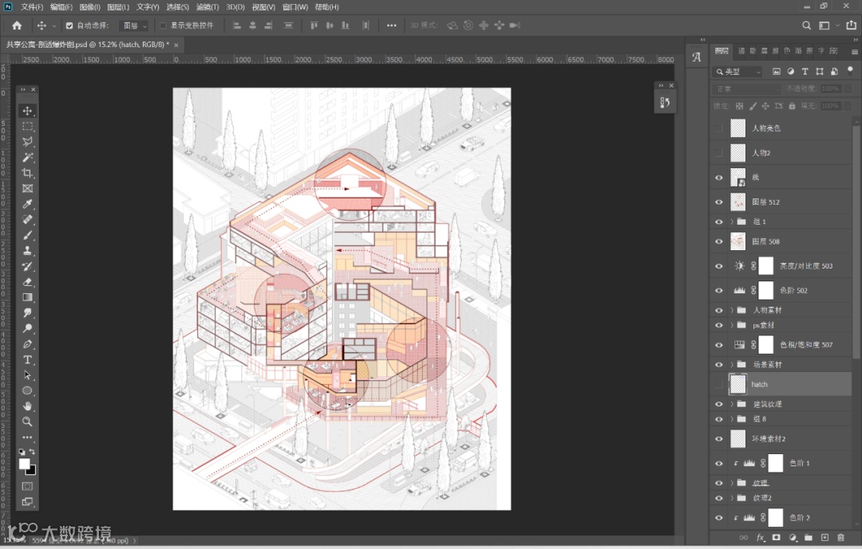Expand the 人物素材 group
The height and width of the screenshot is (549, 862).
pos(732,310)
